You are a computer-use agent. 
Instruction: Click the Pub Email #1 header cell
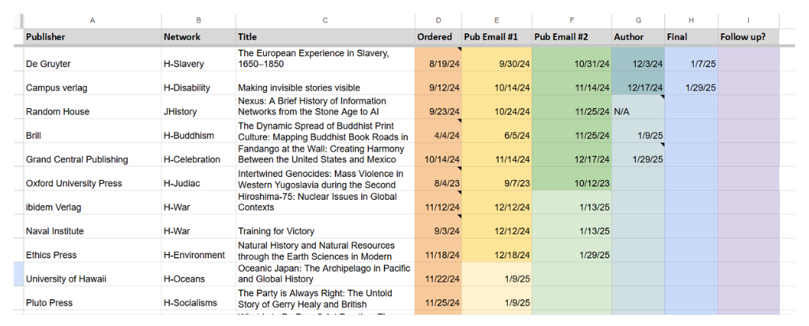[x=497, y=36]
